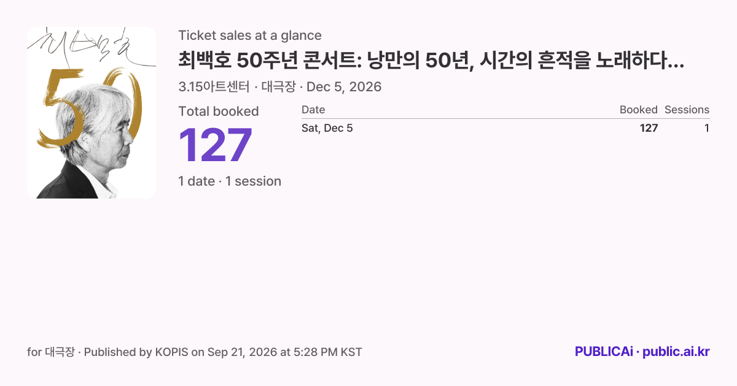This screenshot has height=386, width=737.
Task: Click the 'for 대극장' footer text
Action: coord(51,352)
